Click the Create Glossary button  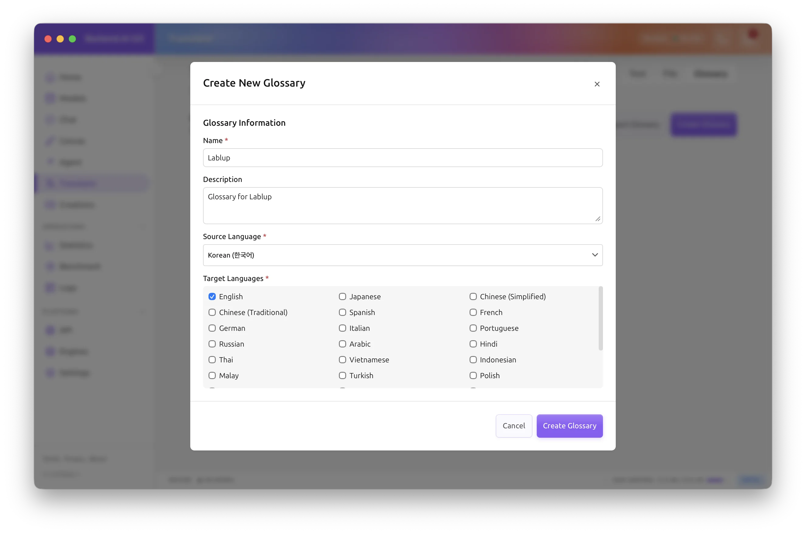click(x=569, y=426)
